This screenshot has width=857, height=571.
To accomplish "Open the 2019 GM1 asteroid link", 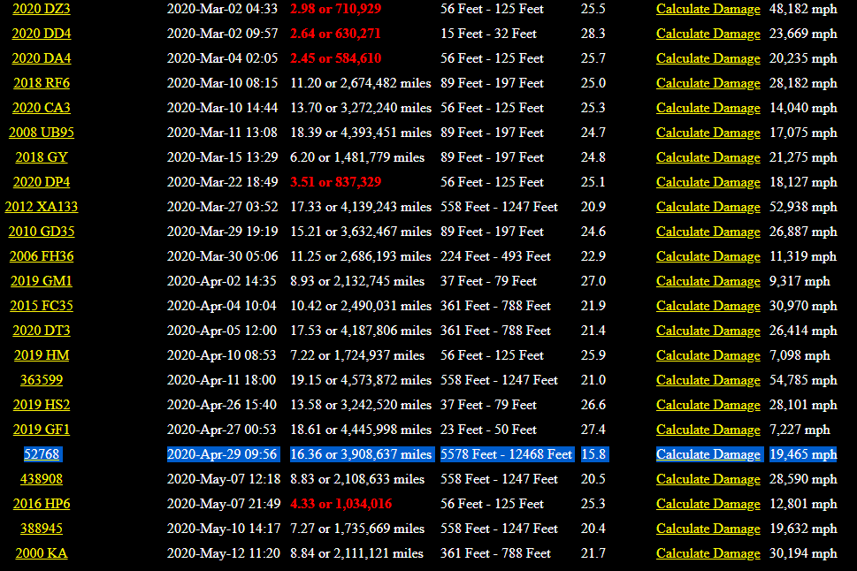I will click(42, 281).
